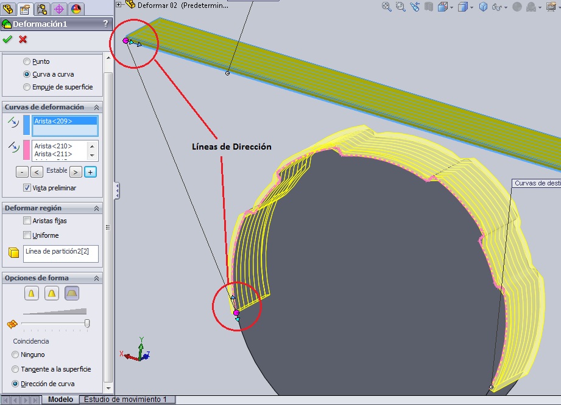
Task: Toggle the Vista preliminar checkbox
Action: point(27,187)
